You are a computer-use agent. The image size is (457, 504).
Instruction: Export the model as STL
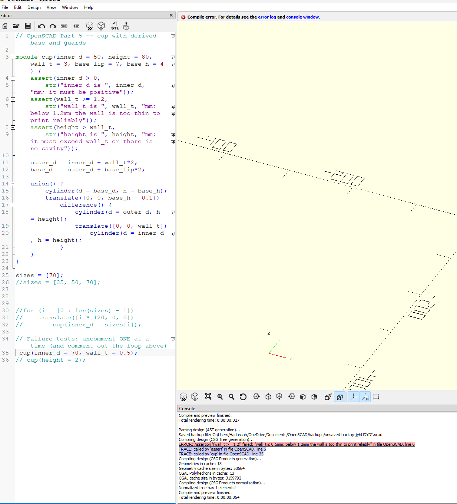point(115,26)
